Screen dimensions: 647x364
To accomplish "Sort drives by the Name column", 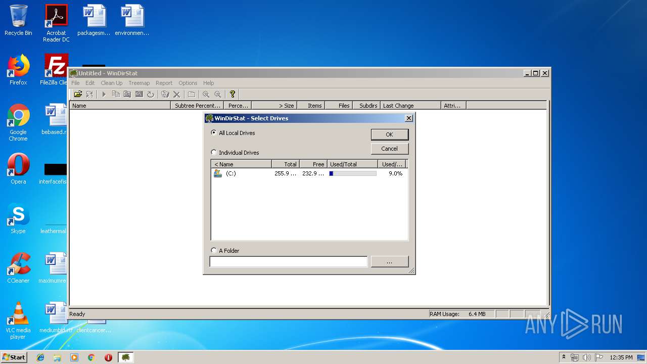I will (241, 164).
